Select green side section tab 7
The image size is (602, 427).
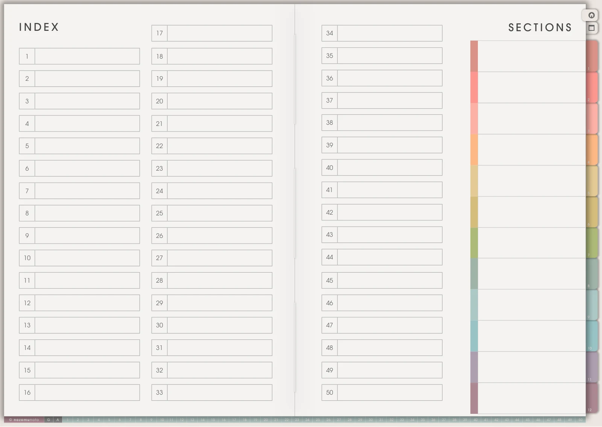click(592, 243)
